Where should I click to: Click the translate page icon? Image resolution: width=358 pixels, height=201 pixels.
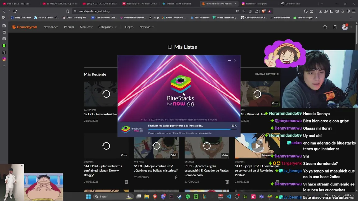tap(244, 11)
